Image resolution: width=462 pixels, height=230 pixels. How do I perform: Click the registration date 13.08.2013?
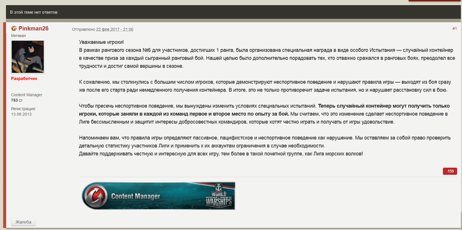21,114
